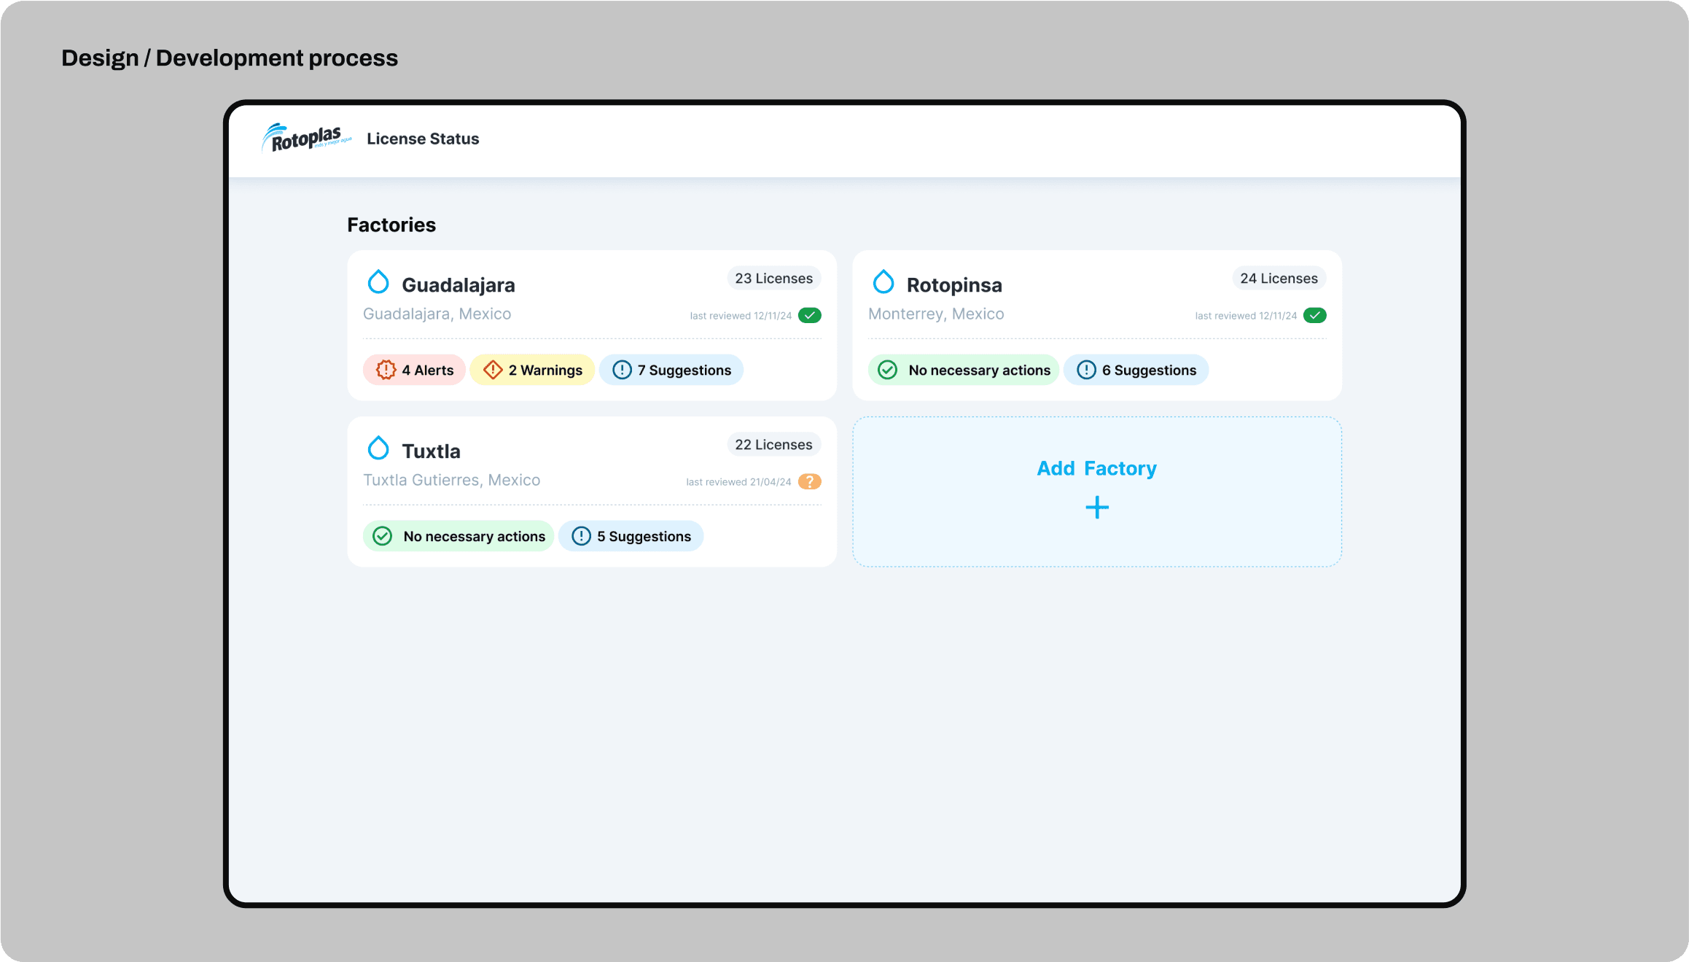Click the red alert icon in 4 Alerts
This screenshot has width=1689, height=962.
(x=386, y=370)
